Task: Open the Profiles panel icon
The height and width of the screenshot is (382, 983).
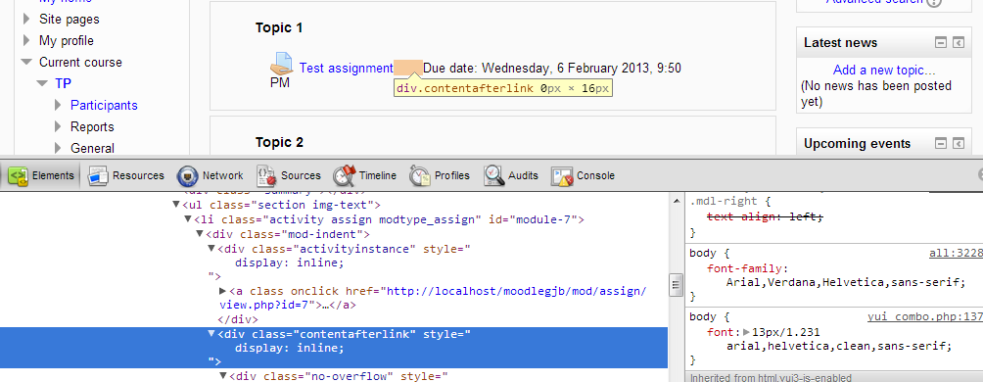Action: point(420,175)
